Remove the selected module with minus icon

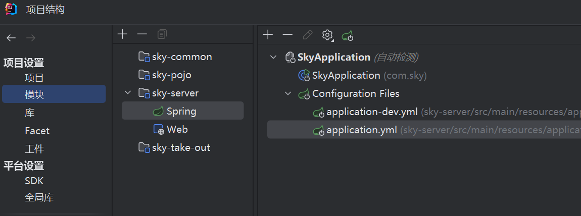click(142, 34)
